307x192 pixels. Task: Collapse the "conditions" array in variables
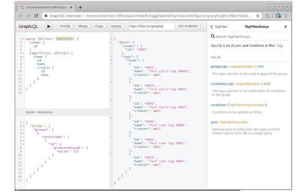pyautogui.click(x=24, y=137)
